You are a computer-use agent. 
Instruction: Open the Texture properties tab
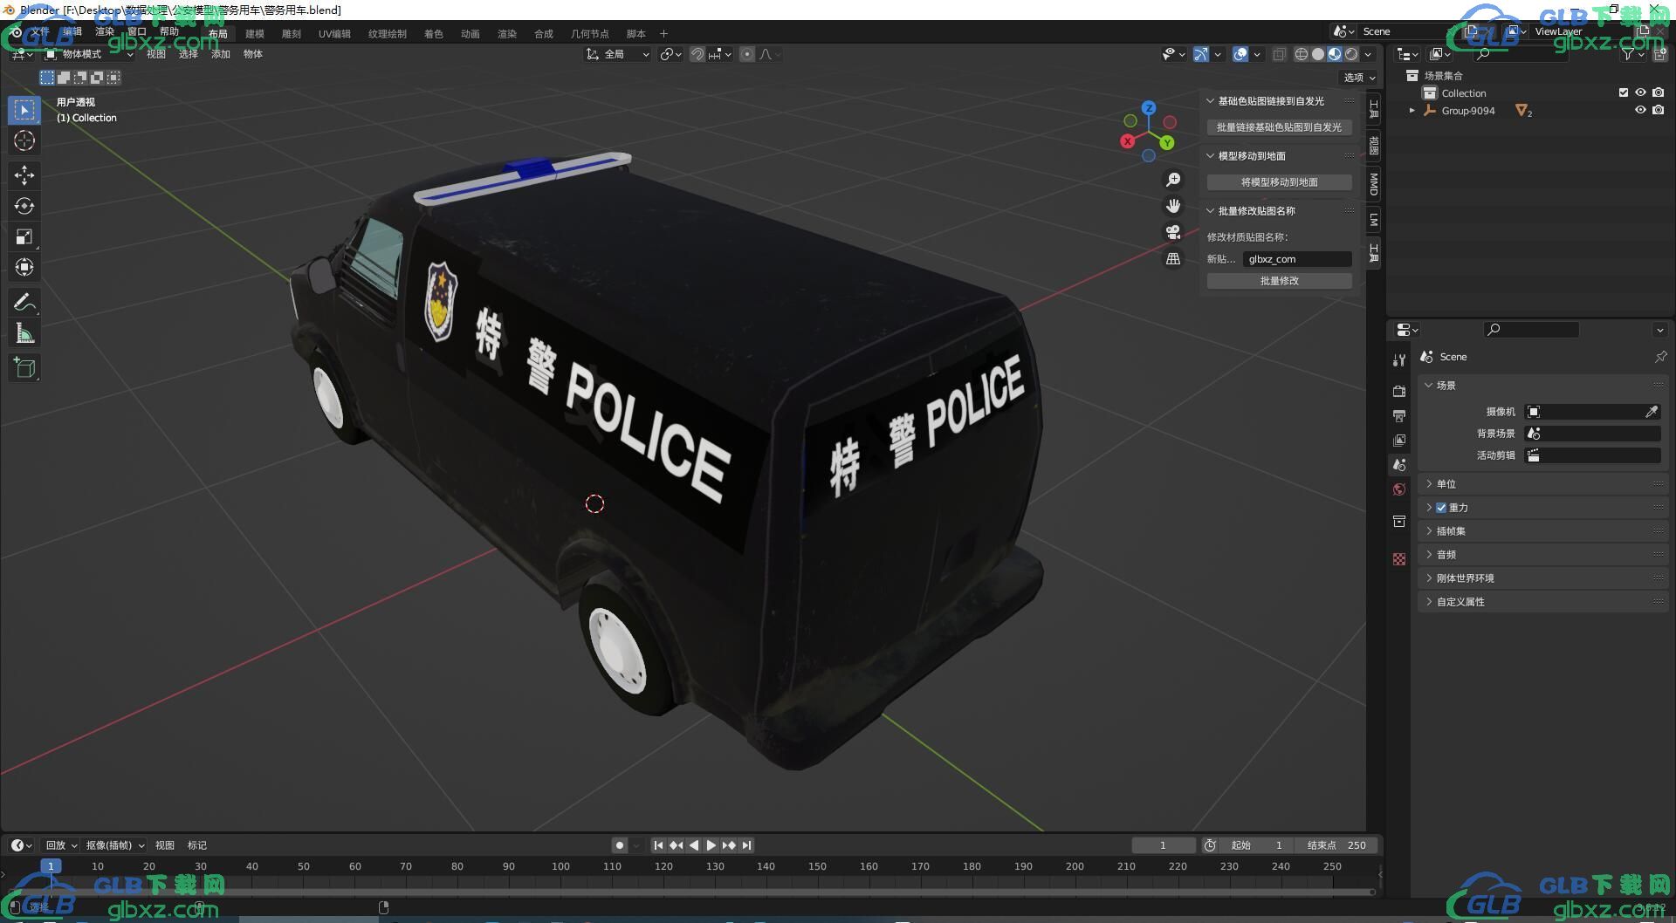click(1399, 559)
